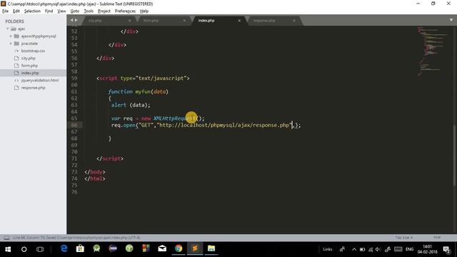457x257 pixels.
Task: Launch Microsoft Edge from the taskbar
Action: 64,248
